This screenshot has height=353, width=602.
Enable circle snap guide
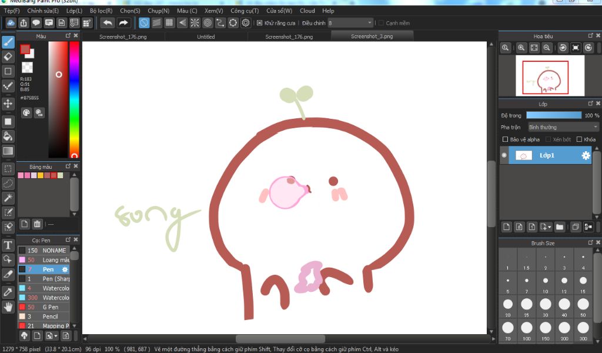click(208, 23)
